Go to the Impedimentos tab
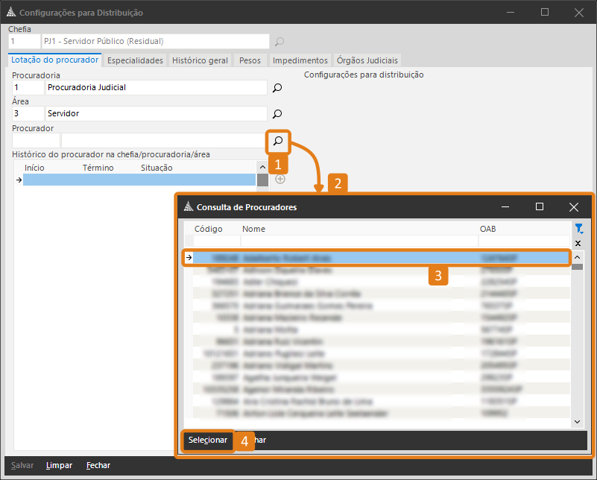597x480 pixels. 300,60
